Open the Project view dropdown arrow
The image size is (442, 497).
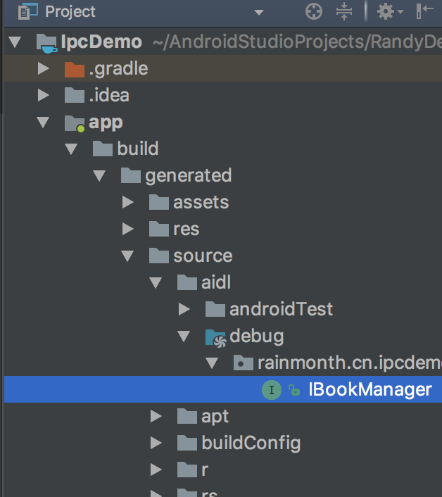(x=258, y=12)
